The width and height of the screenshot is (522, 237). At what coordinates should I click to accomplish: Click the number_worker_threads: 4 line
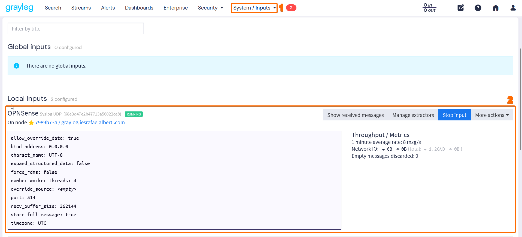pyautogui.click(x=44, y=181)
